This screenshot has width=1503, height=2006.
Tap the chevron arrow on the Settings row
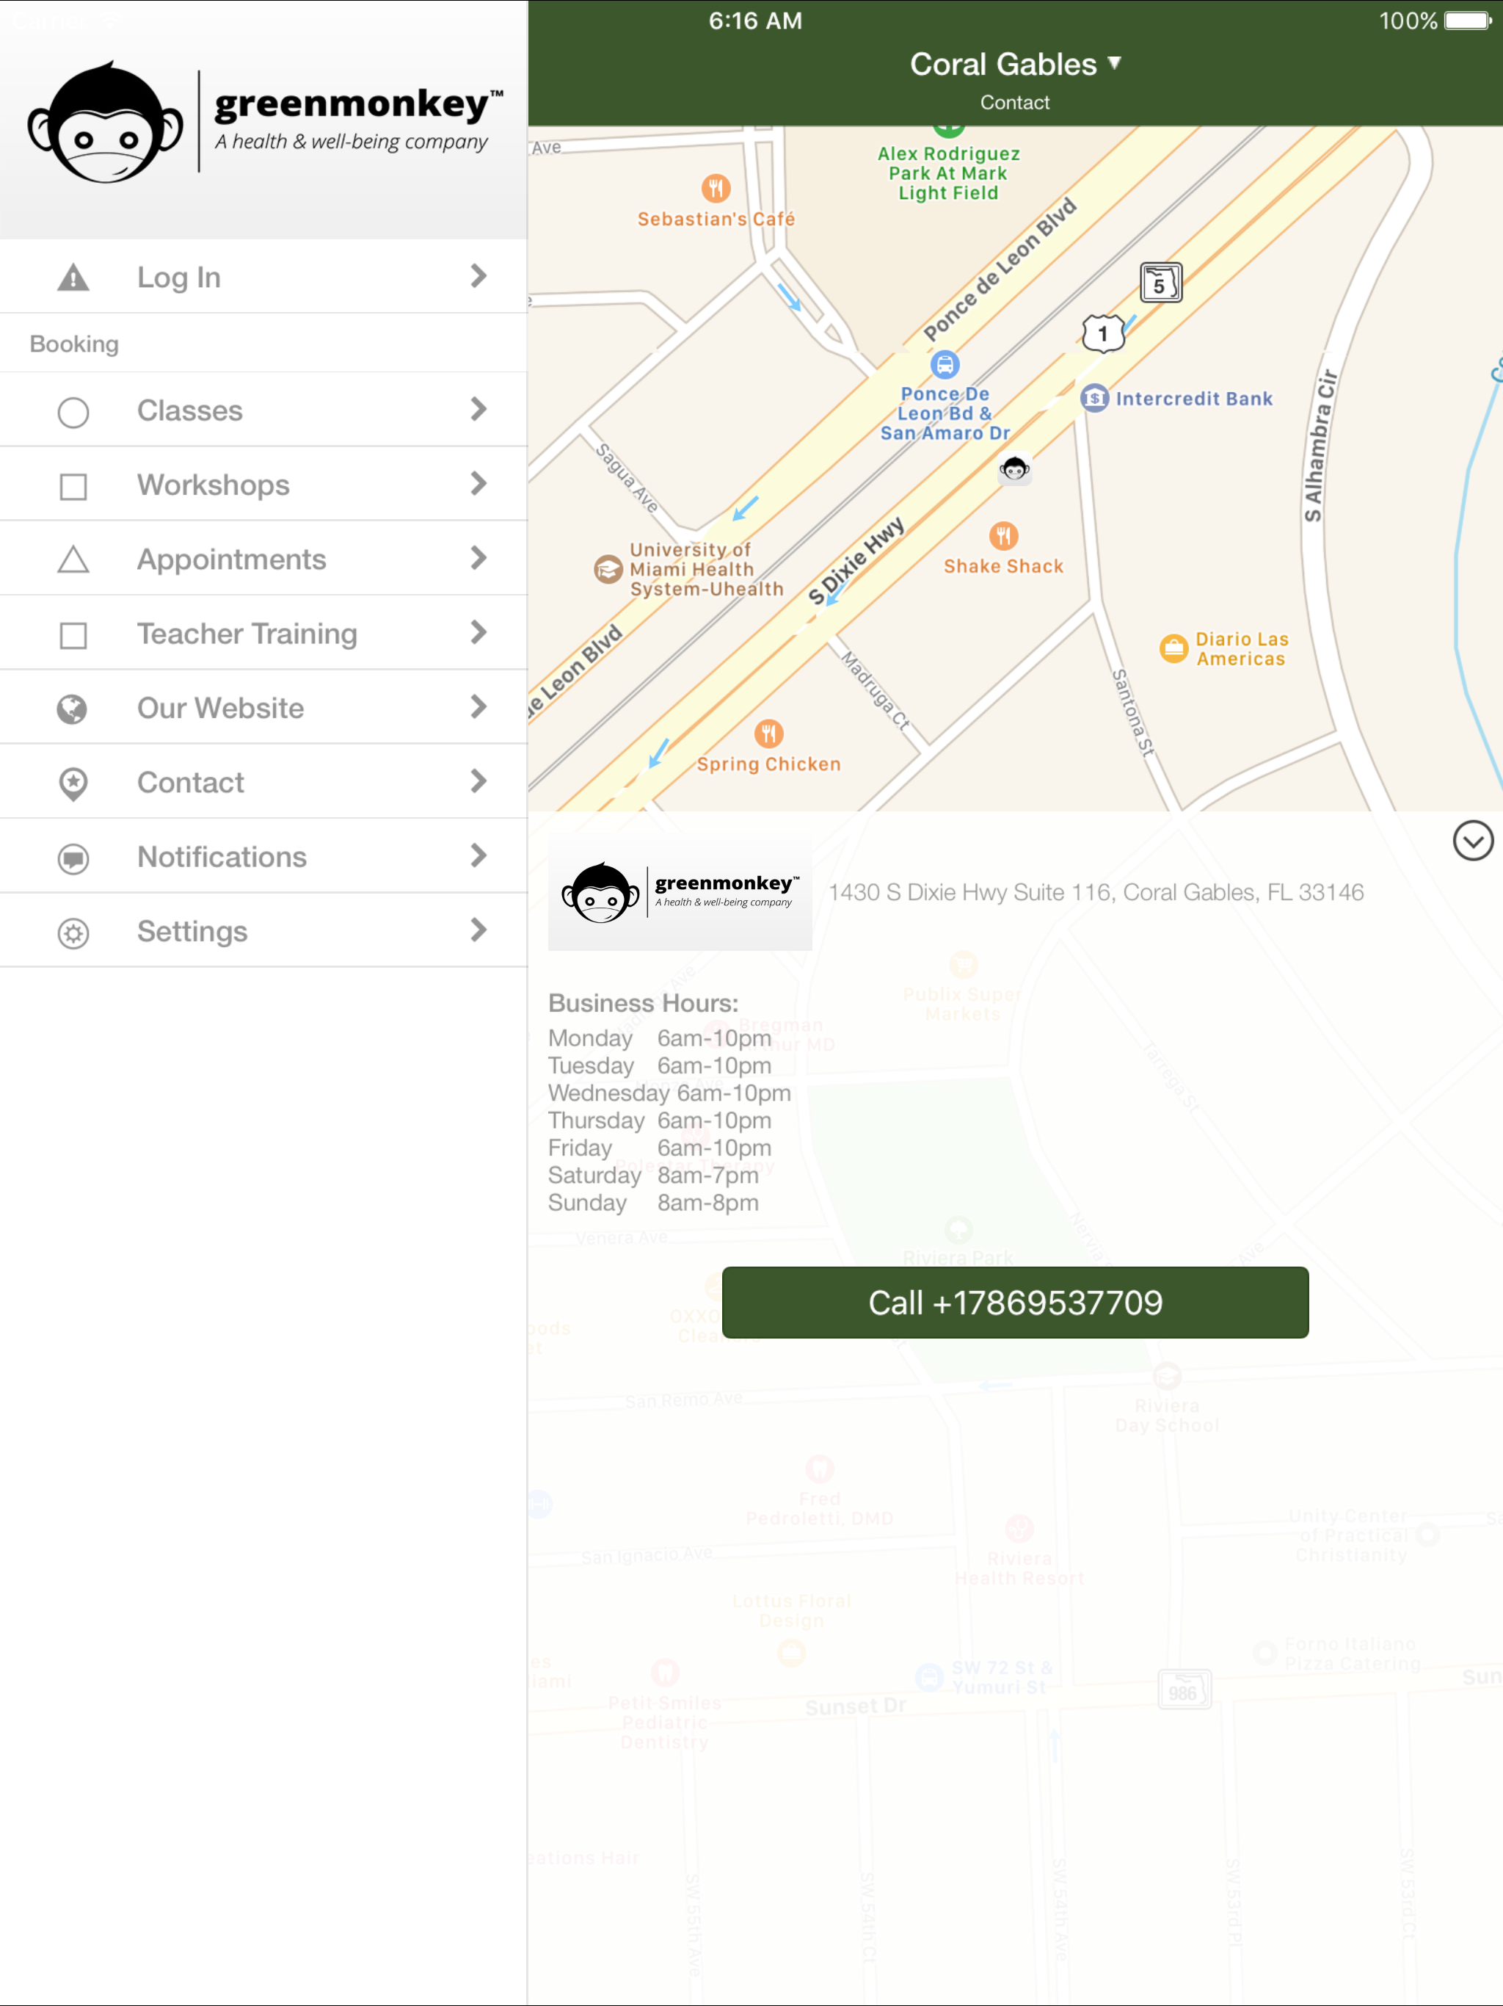tap(478, 930)
